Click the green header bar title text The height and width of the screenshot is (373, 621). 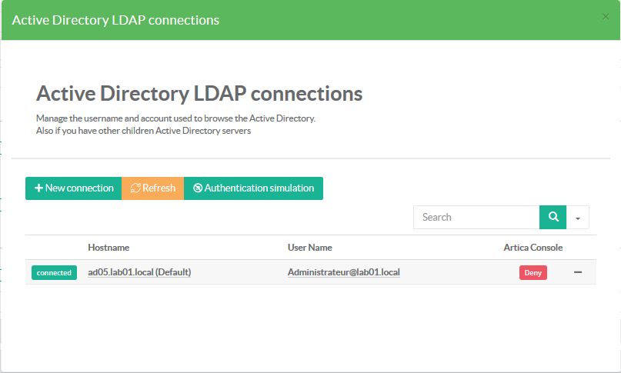point(115,20)
